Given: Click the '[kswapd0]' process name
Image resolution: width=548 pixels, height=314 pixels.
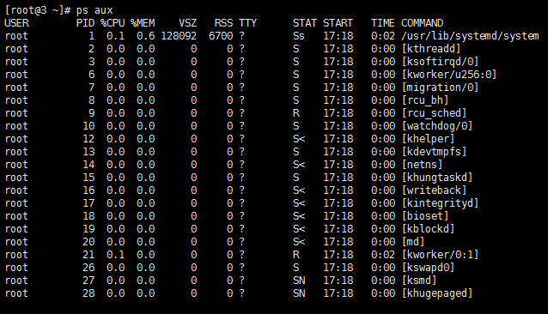Looking at the screenshot, I should click(x=428, y=268).
